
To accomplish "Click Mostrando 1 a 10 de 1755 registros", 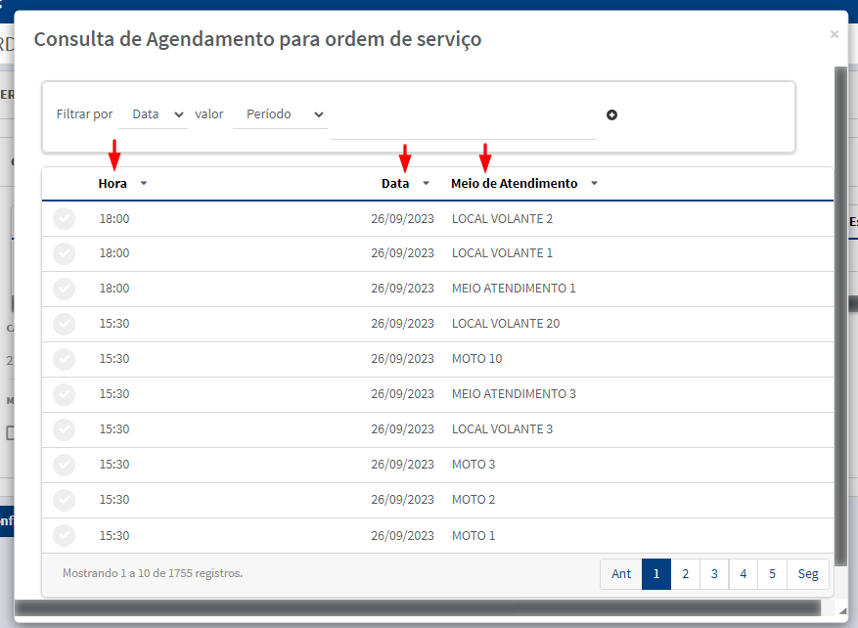I will 153,573.
